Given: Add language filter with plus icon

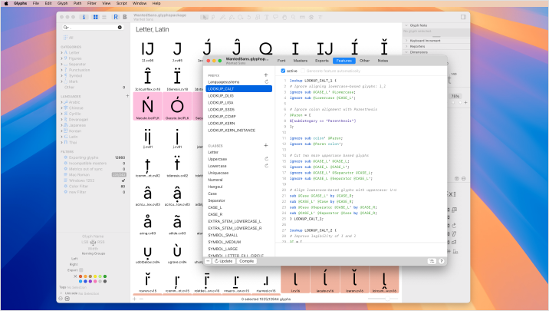Looking at the screenshot, I should pyautogui.click(x=127, y=96).
